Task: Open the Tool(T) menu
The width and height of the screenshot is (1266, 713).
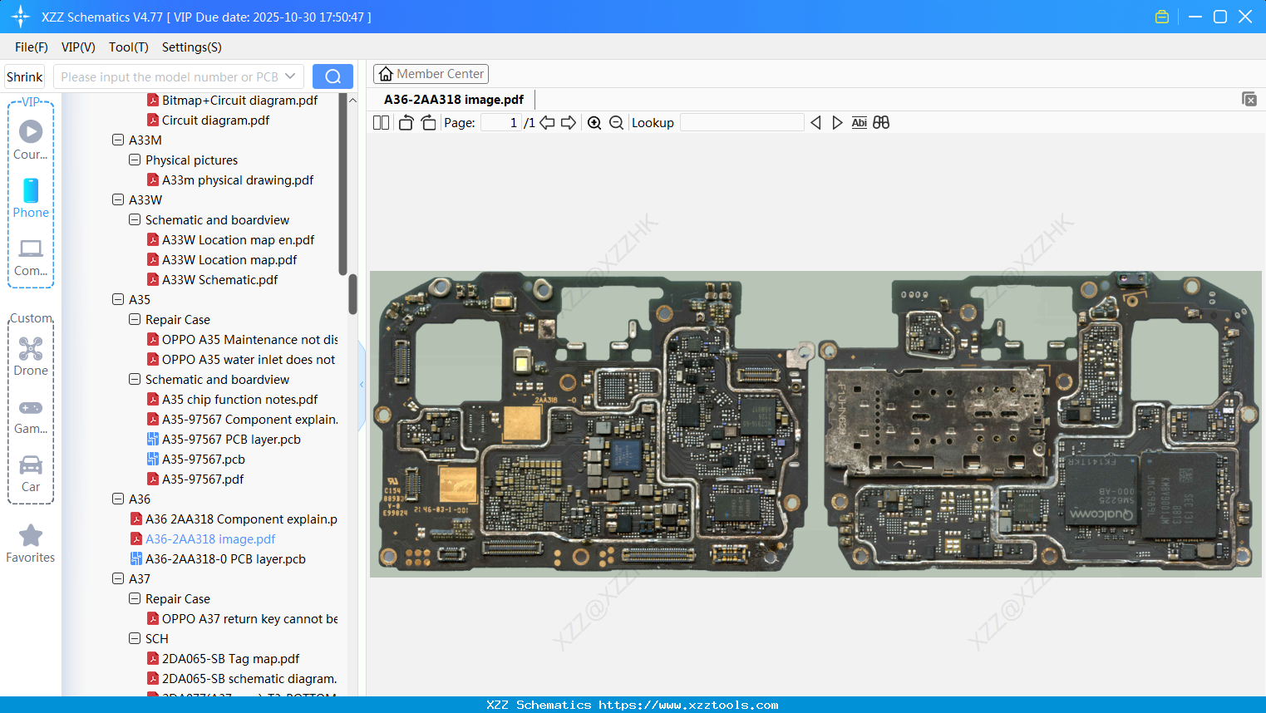Action: [x=128, y=47]
